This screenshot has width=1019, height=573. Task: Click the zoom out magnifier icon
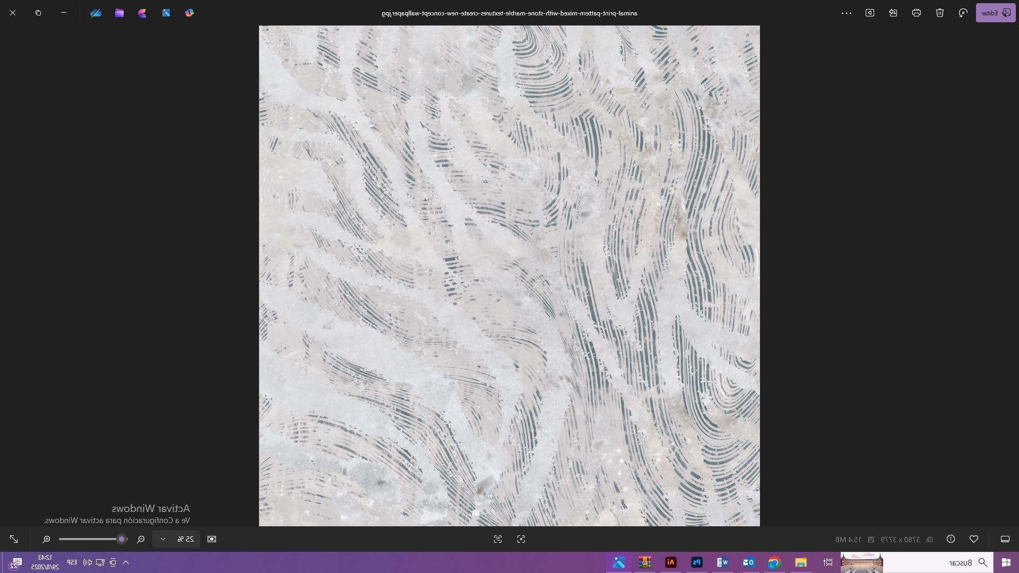[x=141, y=539]
